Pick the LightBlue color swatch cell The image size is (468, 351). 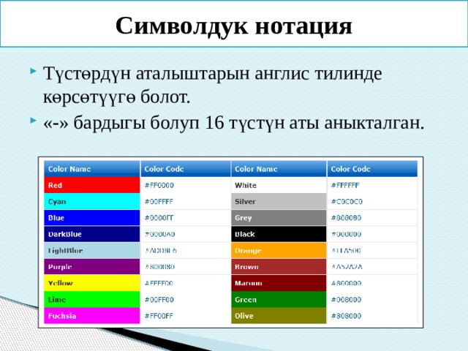(x=92, y=250)
